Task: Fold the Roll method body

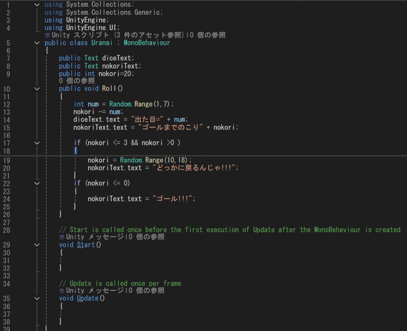Action: coord(37,89)
